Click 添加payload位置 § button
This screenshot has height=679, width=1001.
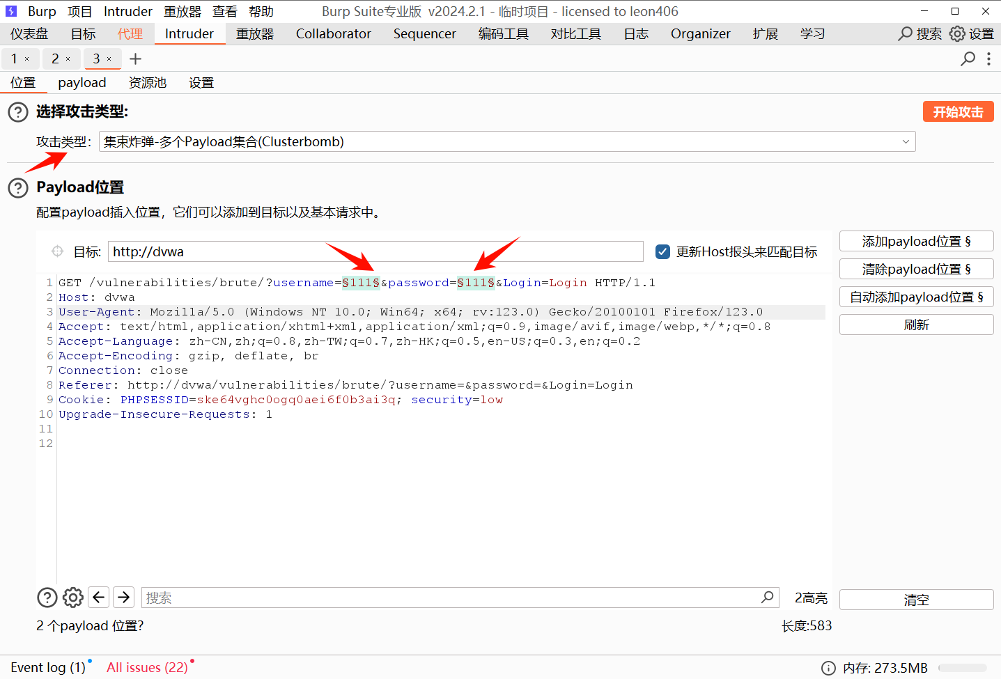916,241
